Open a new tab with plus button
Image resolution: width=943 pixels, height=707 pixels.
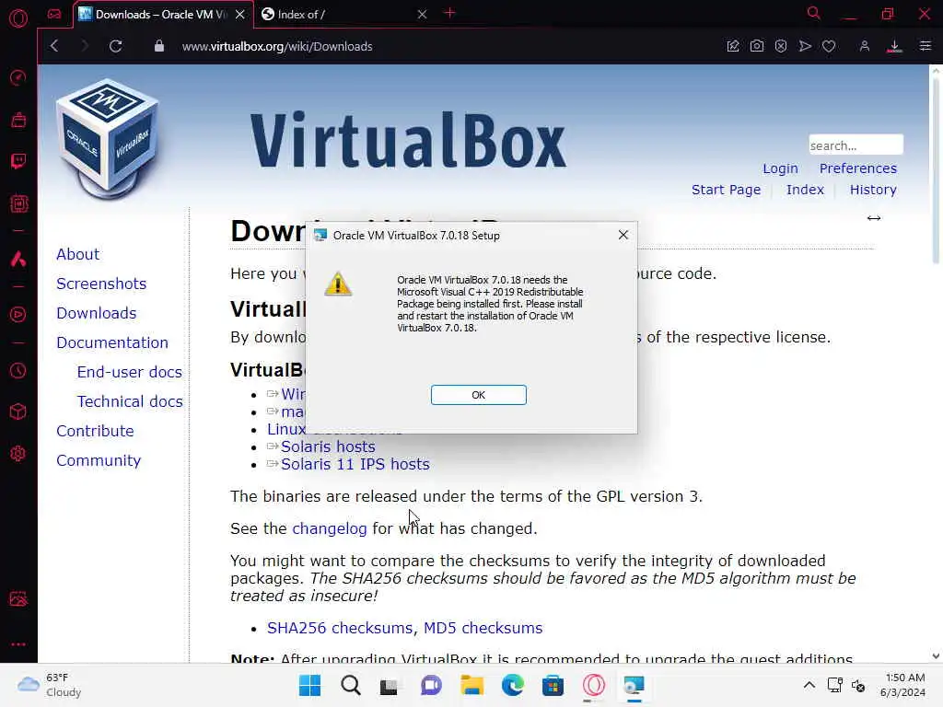(449, 13)
